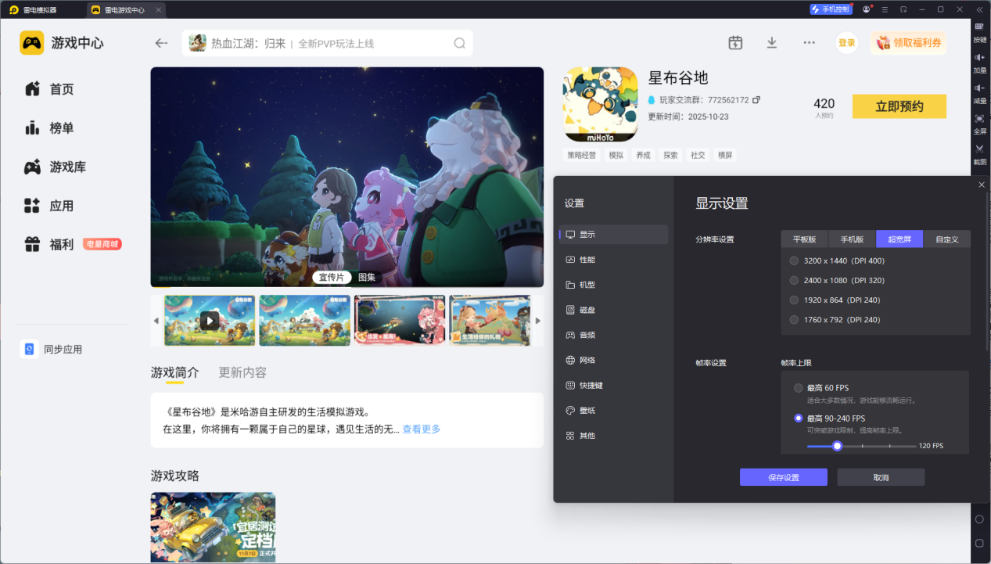Switch to 手机版 phone resolution tab
Viewport: 991px width, 564px height.
coord(853,239)
